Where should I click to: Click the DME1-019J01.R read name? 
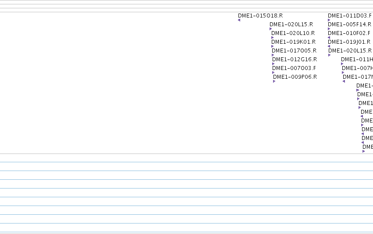(x=349, y=42)
